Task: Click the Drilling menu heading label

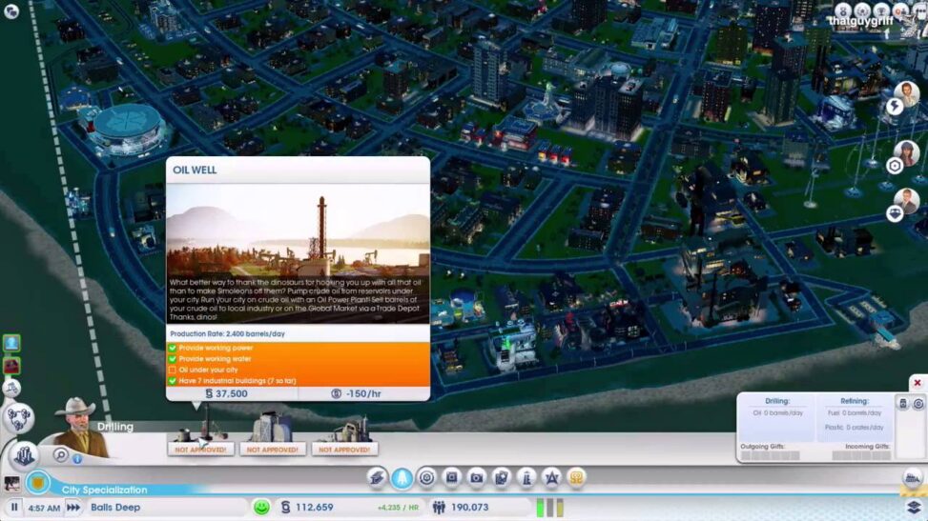Action: click(114, 427)
